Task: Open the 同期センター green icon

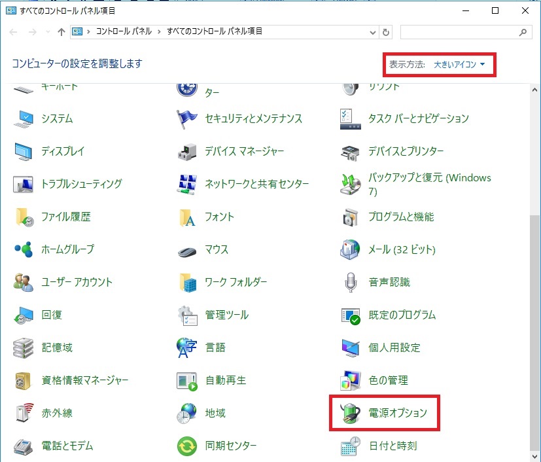Action: pos(186,446)
